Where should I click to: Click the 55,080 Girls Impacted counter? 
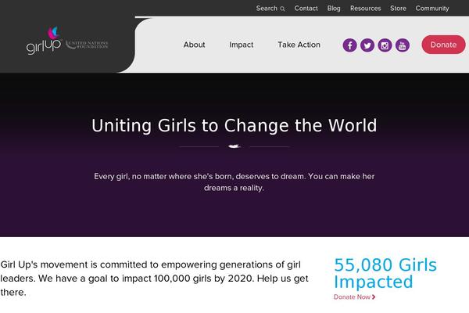385,273
